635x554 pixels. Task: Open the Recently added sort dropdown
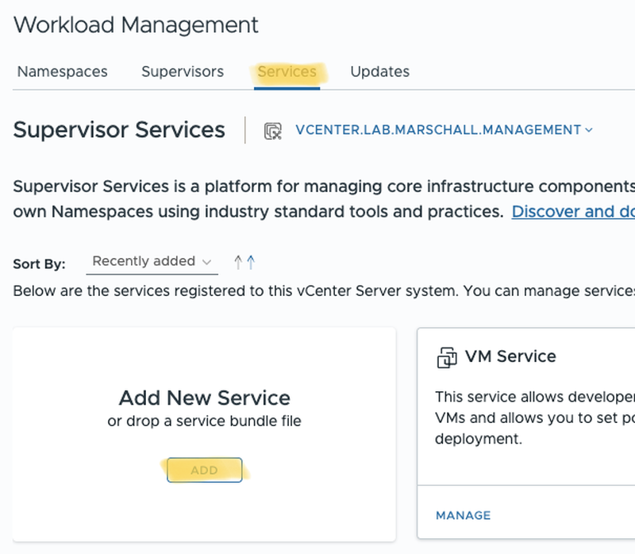pyautogui.click(x=151, y=262)
